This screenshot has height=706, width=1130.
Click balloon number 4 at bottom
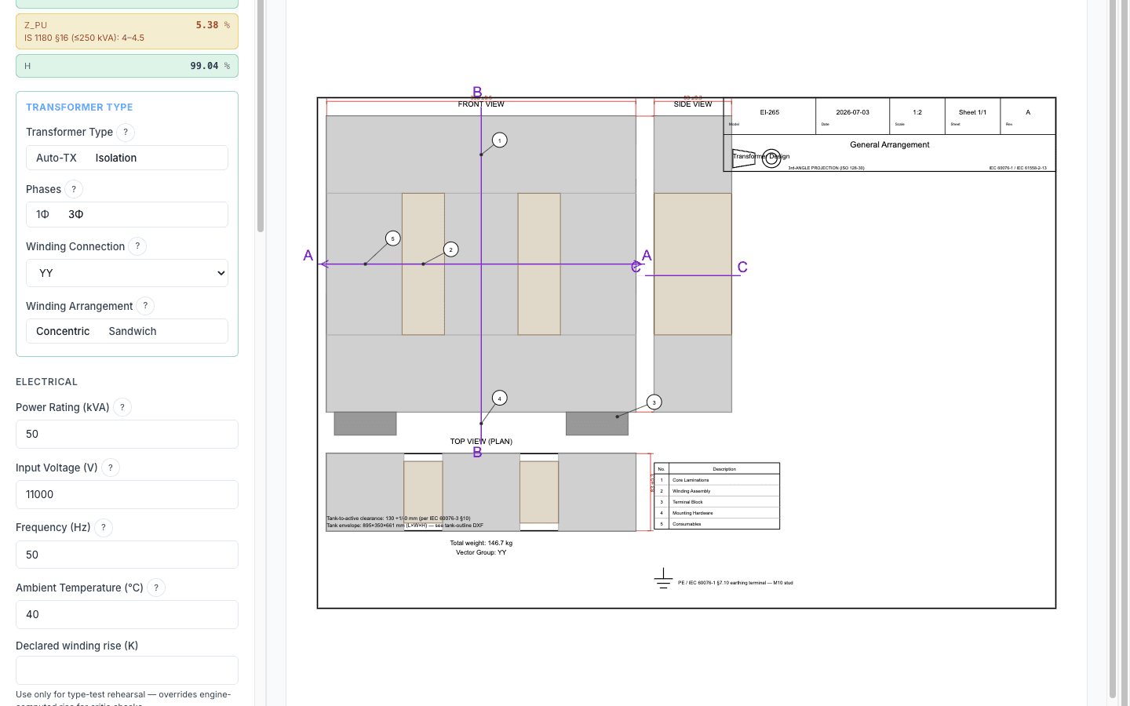point(500,398)
